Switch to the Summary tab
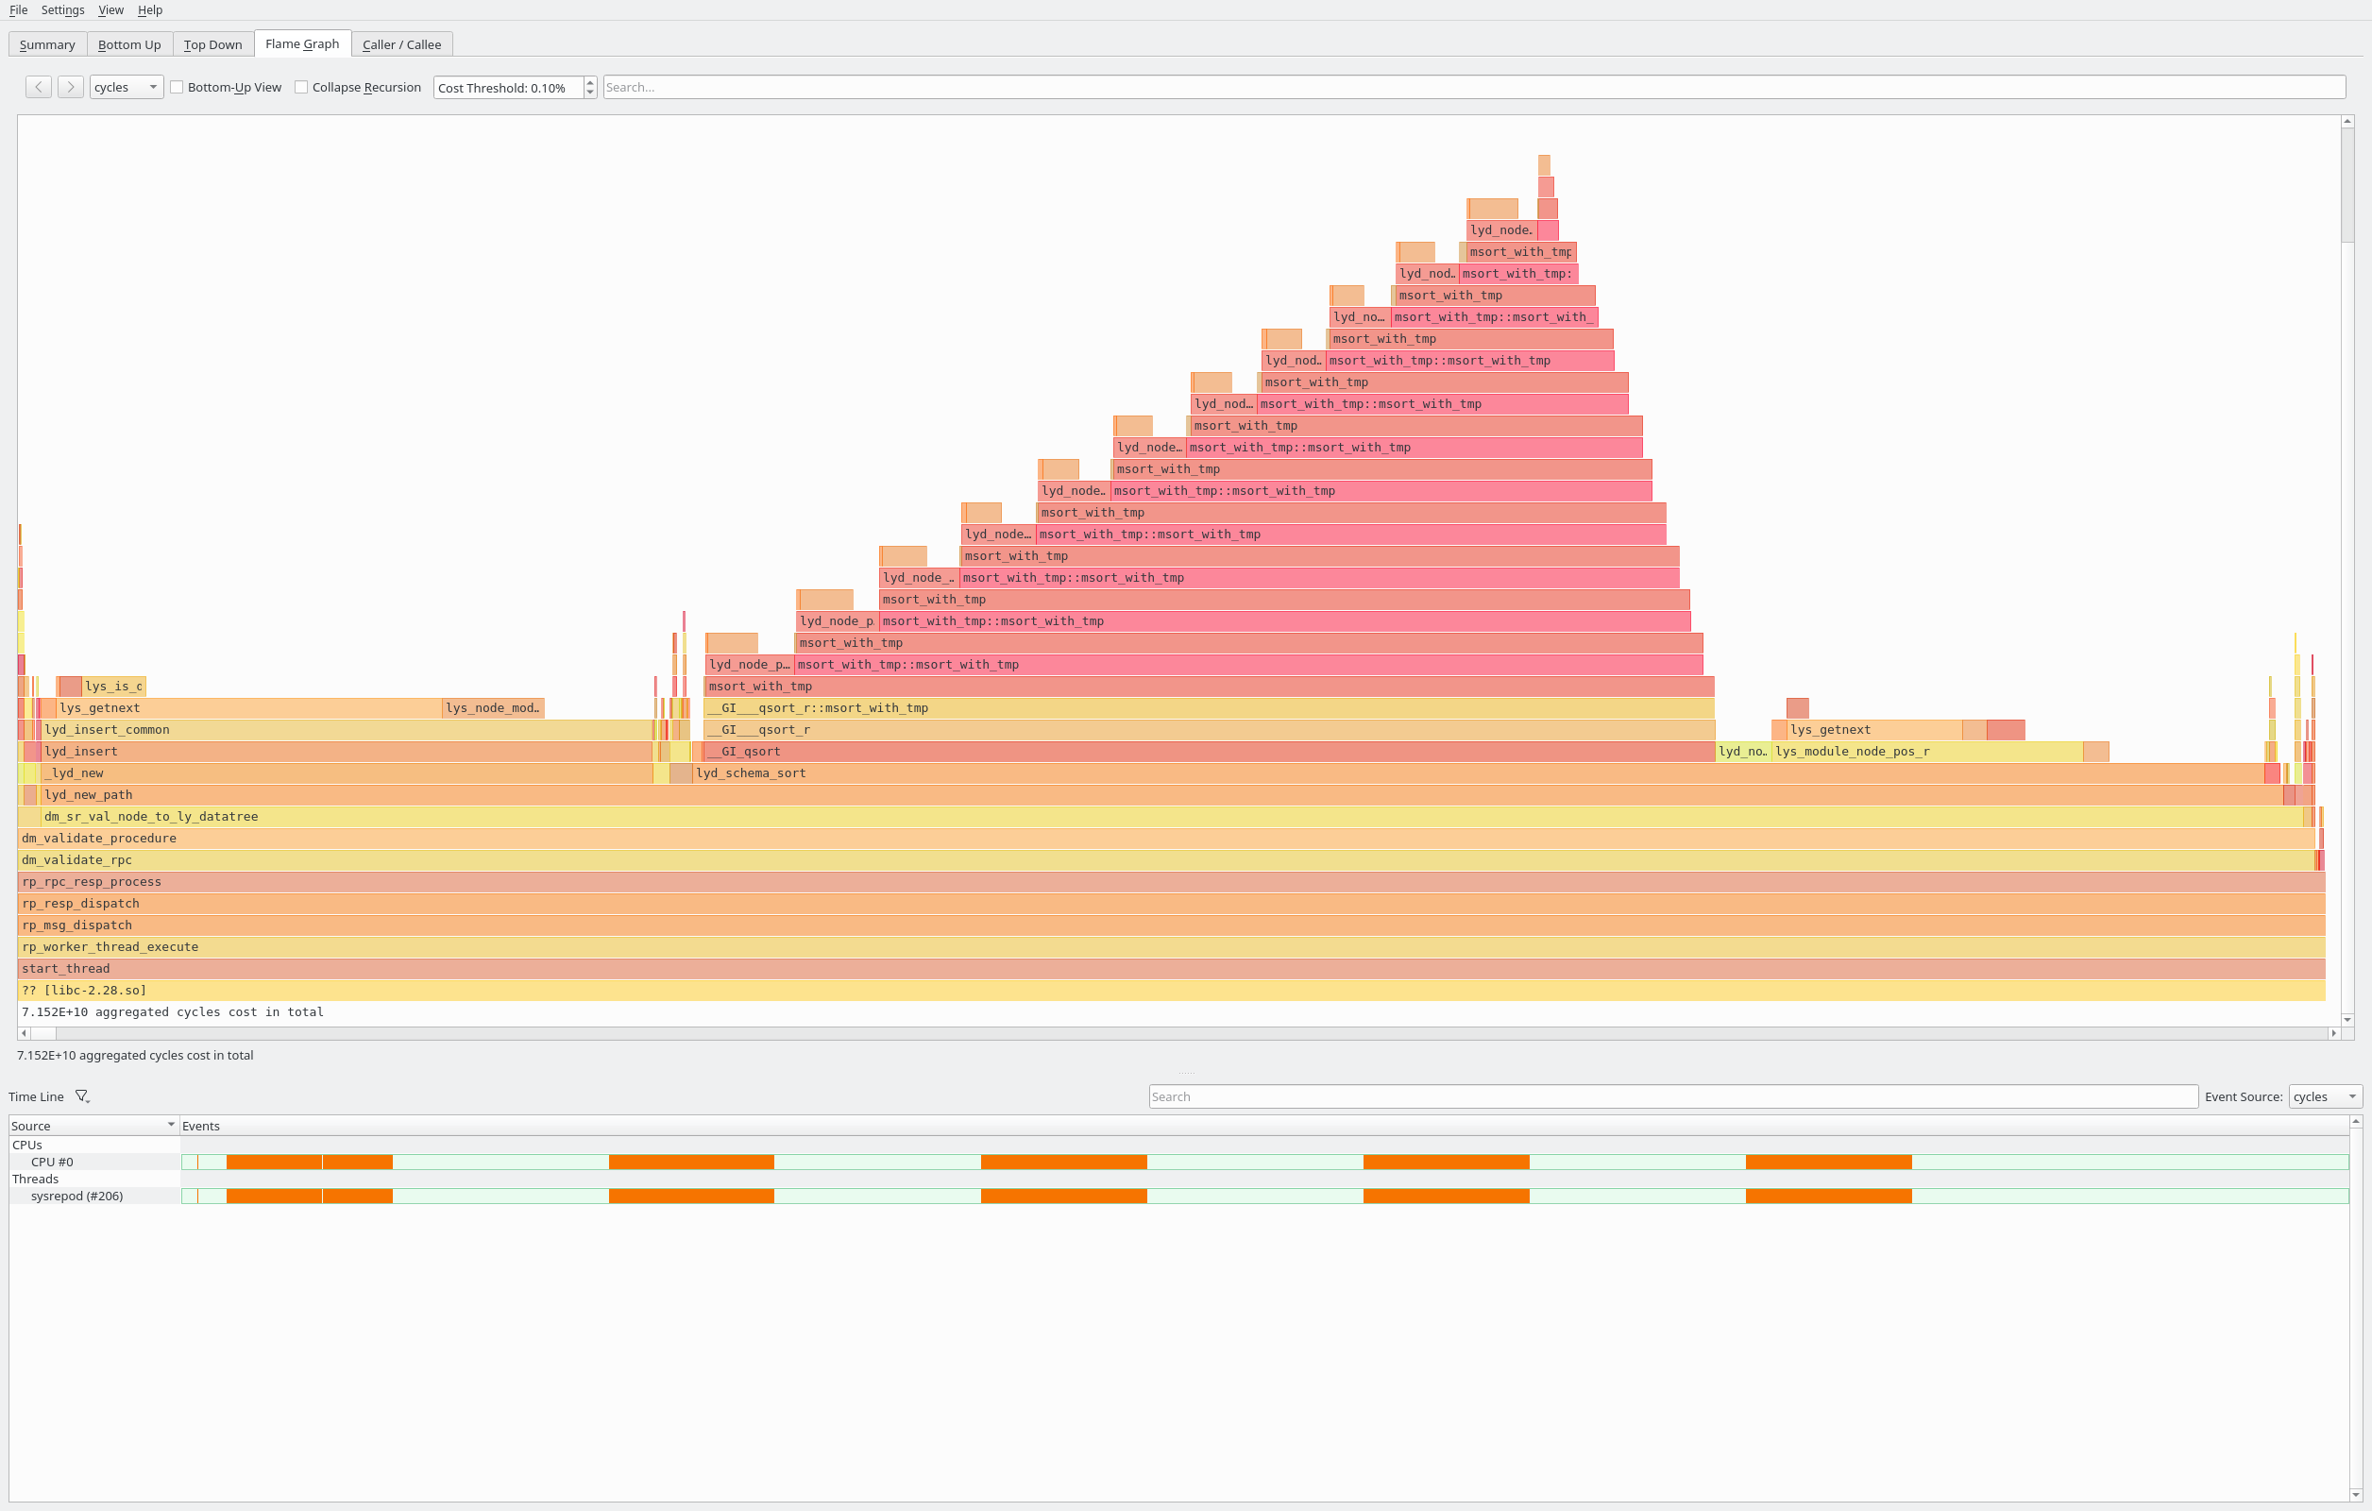This screenshot has width=2372, height=1511. 46,44
